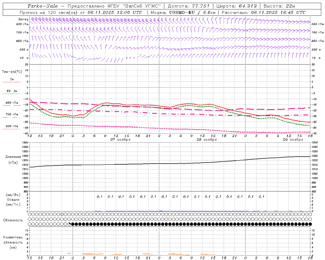Click the '10 м' wind level label on the left
The width and height of the screenshot is (325, 260).
click(24, 58)
